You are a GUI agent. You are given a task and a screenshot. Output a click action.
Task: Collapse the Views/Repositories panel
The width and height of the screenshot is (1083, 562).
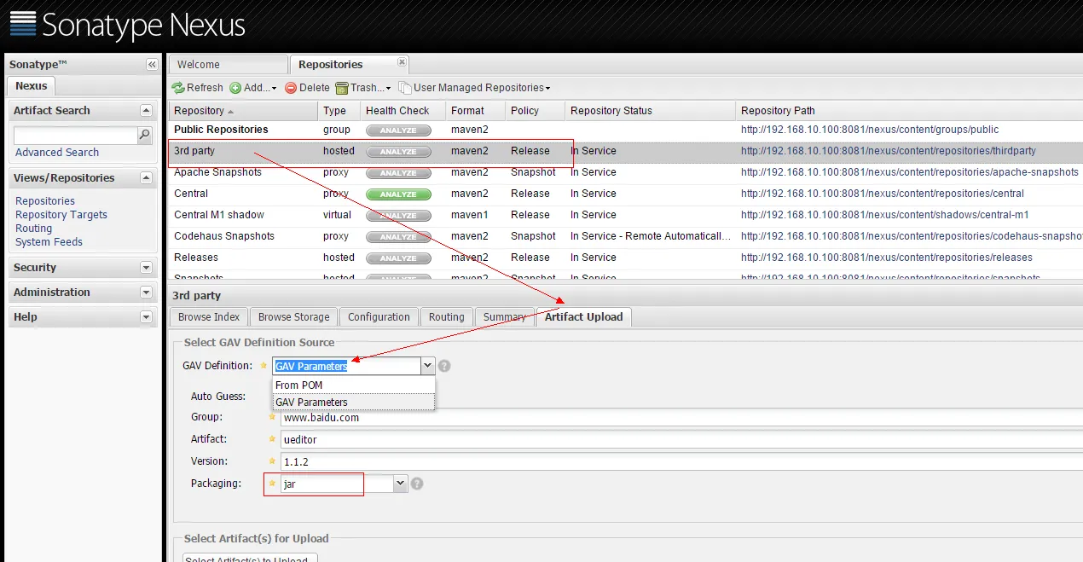[x=146, y=178]
